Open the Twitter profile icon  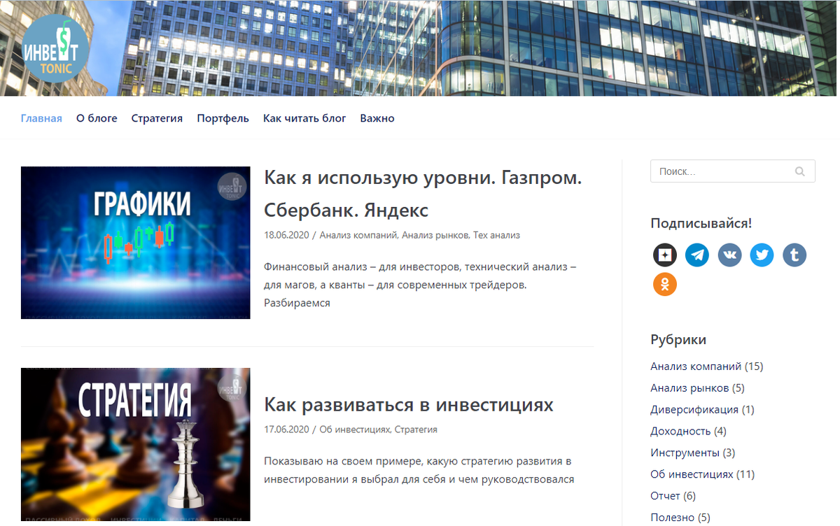point(762,255)
